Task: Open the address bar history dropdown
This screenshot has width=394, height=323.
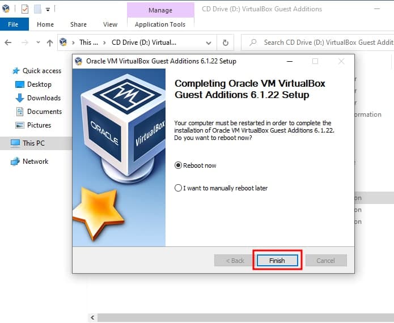Action: click(x=209, y=42)
